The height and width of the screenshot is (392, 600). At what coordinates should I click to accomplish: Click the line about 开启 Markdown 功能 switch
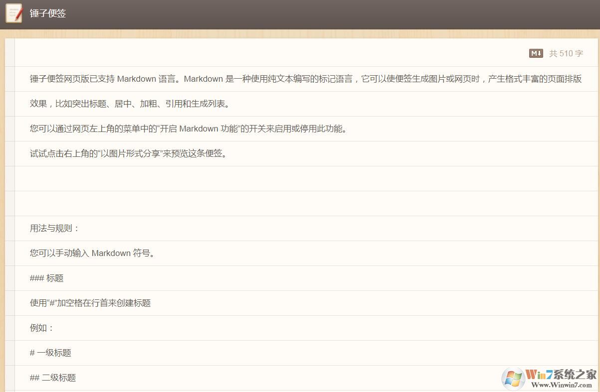189,129
